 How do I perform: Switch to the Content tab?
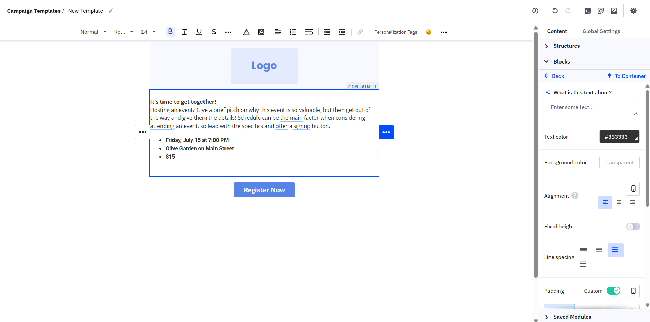[557, 31]
